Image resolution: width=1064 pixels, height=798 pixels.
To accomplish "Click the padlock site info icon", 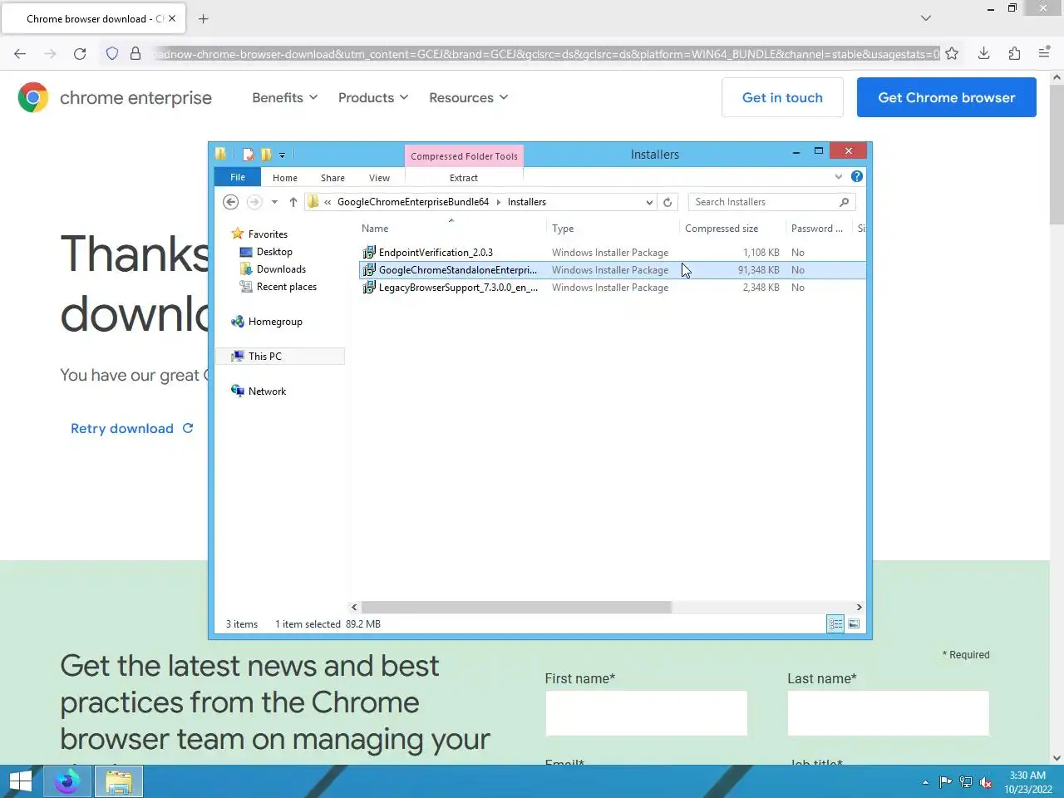I will (135, 53).
